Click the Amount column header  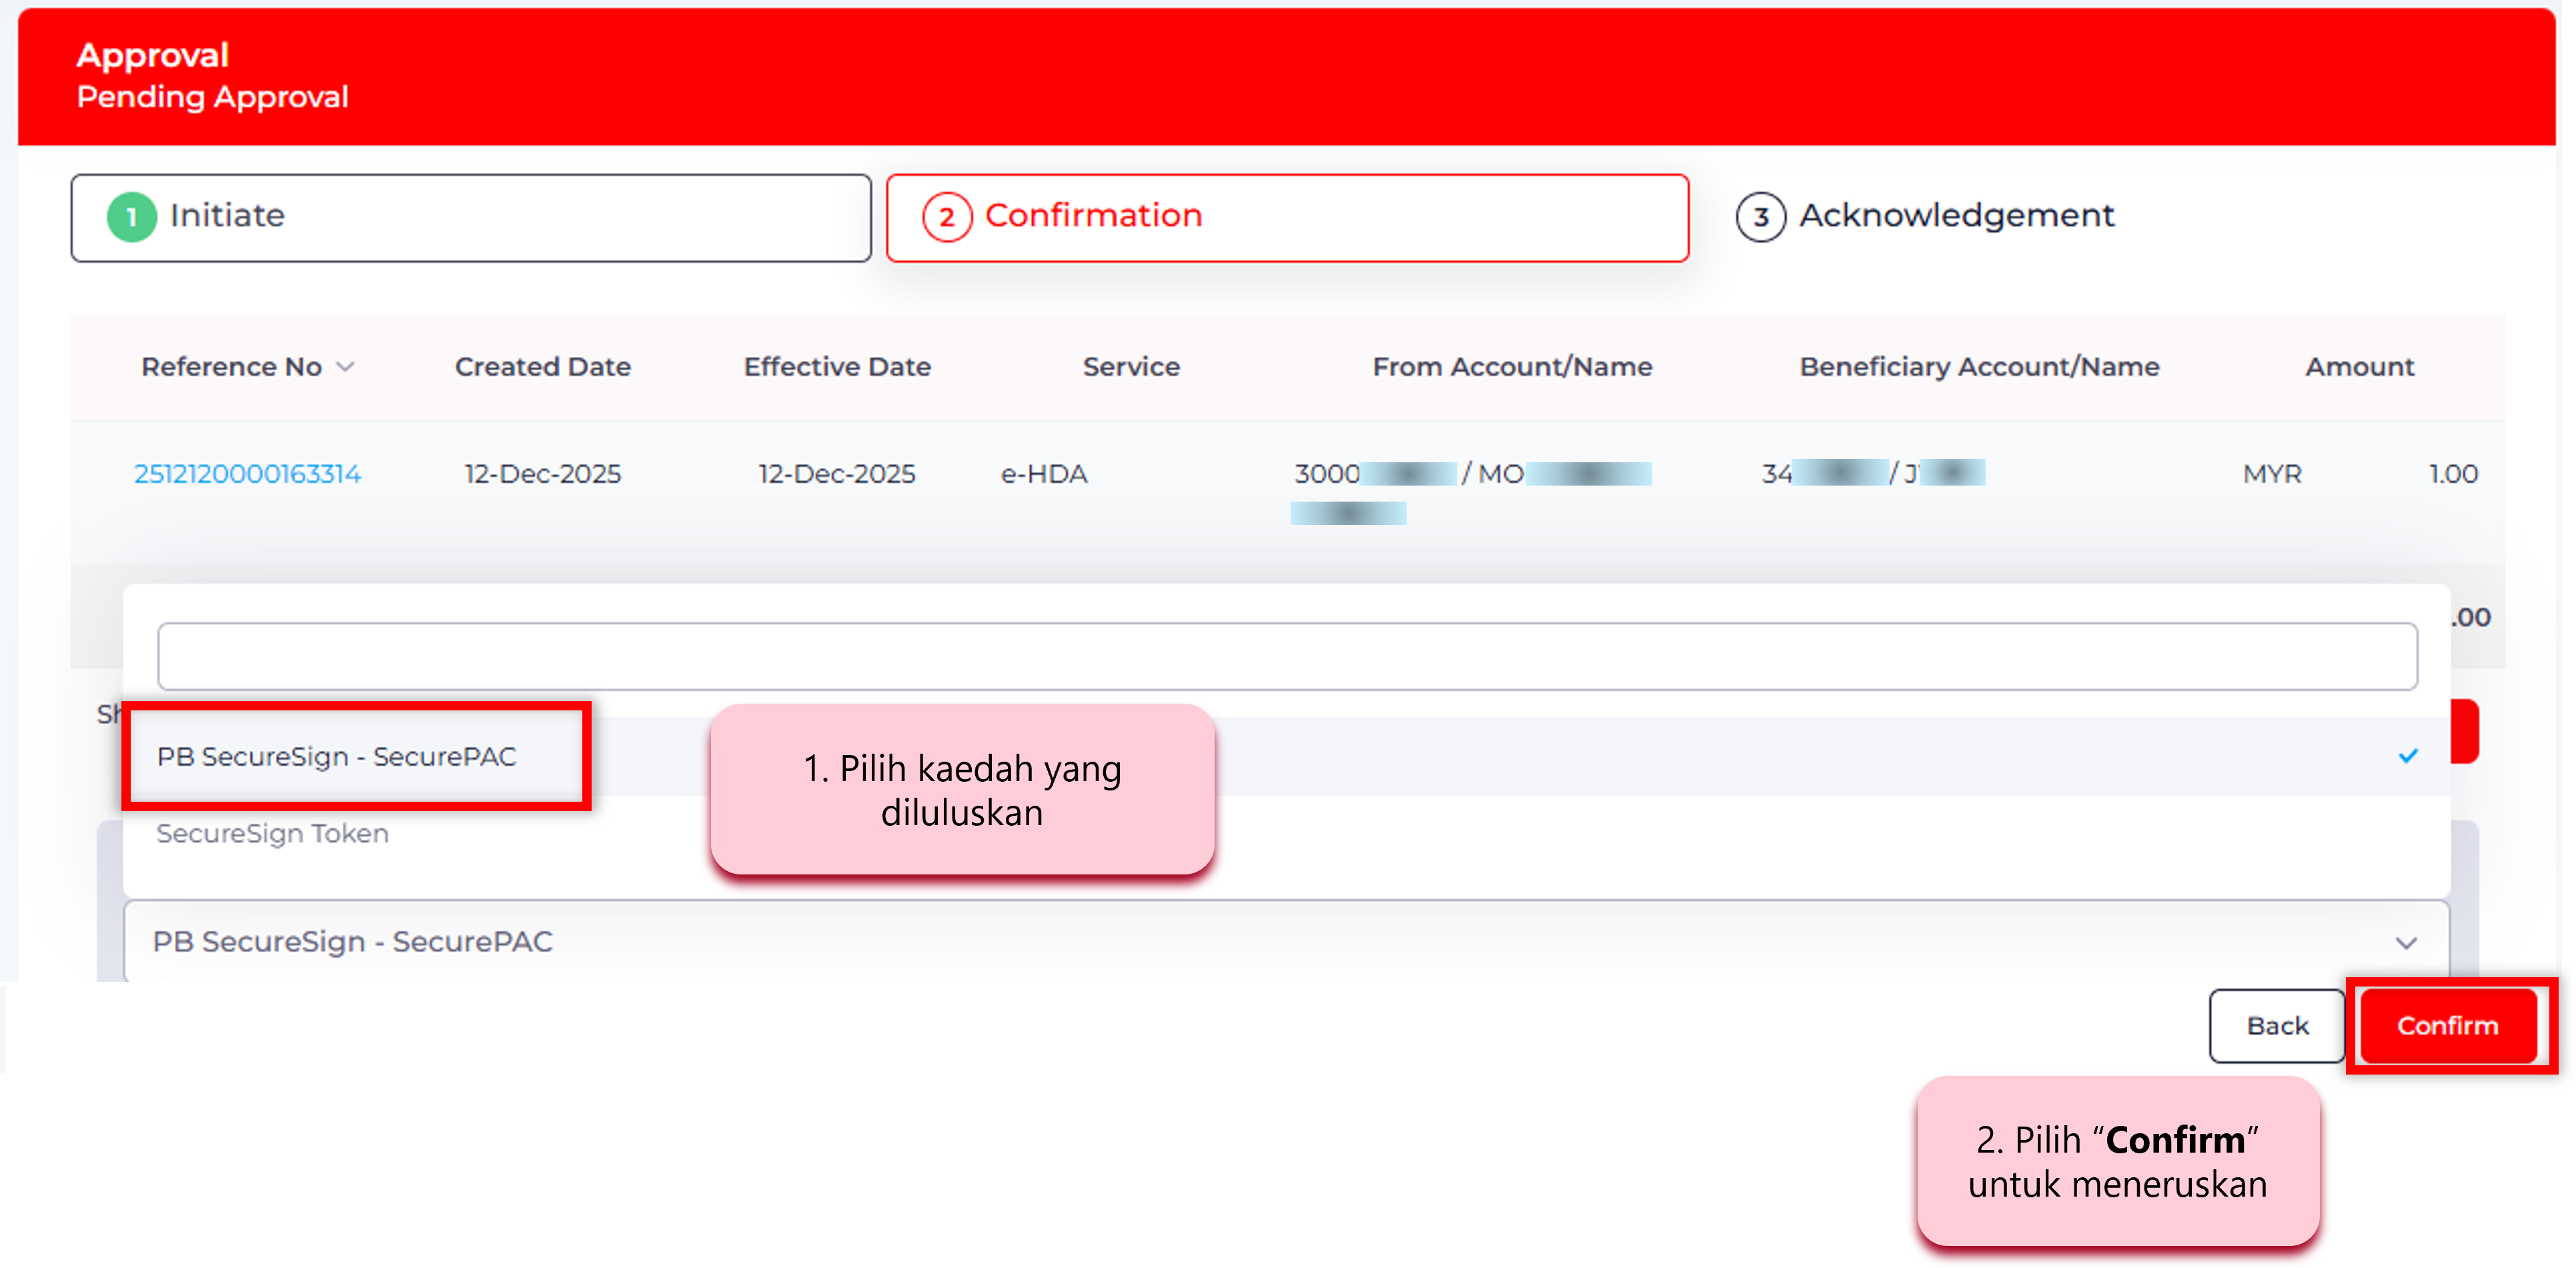click(x=2359, y=367)
